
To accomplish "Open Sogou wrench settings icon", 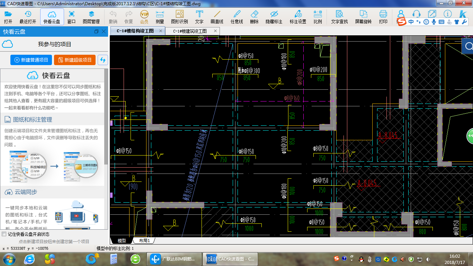I will [x=464, y=21].
